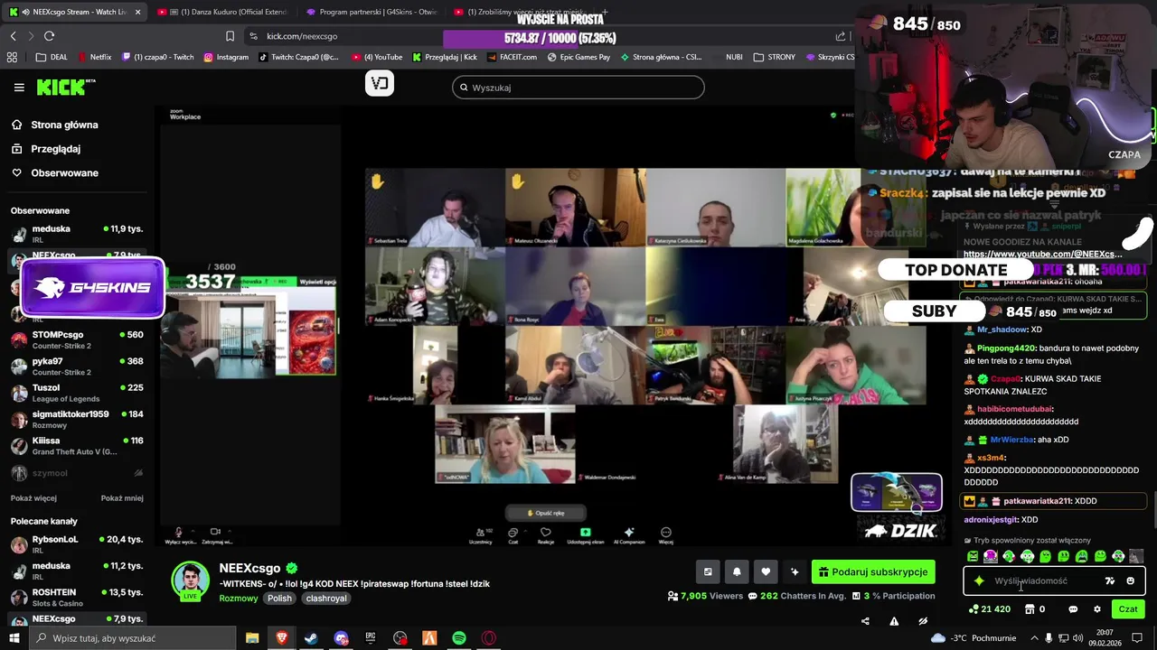
Task: Reload the kick.com page
Action: (49, 36)
